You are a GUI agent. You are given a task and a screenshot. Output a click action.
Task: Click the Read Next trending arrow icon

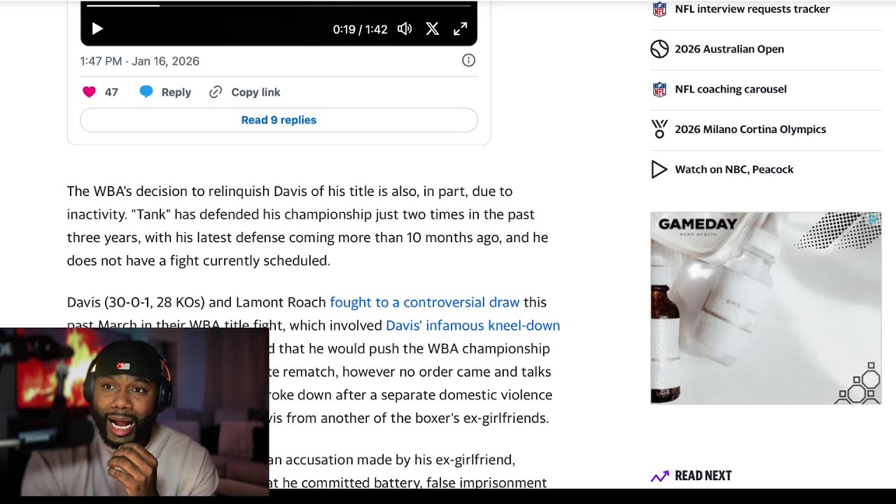click(x=659, y=477)
